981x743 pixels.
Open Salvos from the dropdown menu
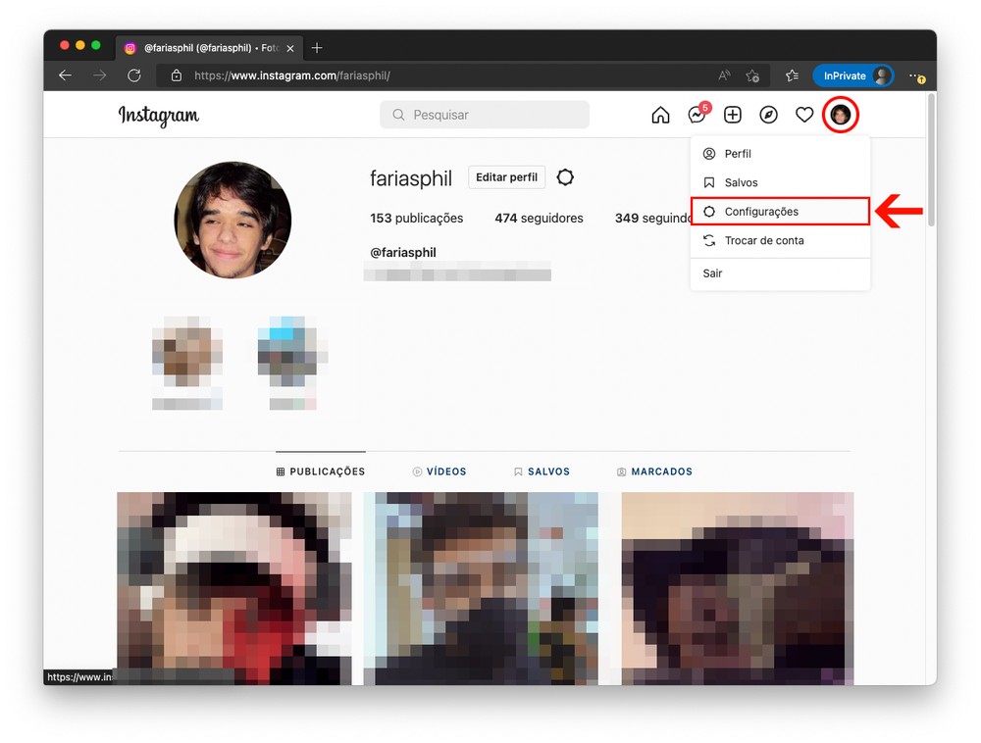(741, 183)
